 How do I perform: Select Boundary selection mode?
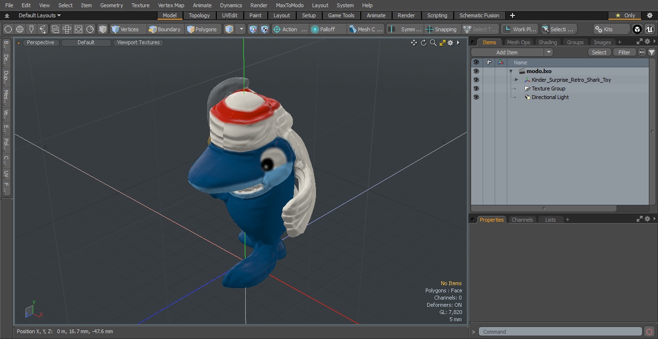165,29
